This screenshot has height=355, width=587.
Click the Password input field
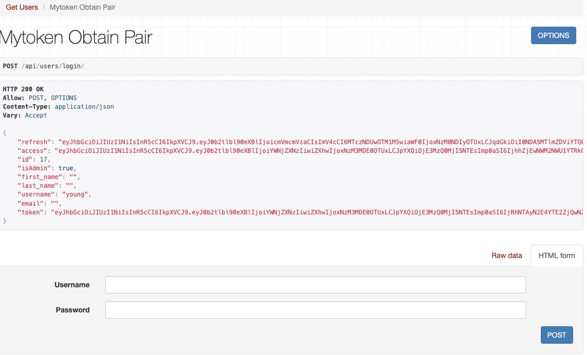coord(315,310)
